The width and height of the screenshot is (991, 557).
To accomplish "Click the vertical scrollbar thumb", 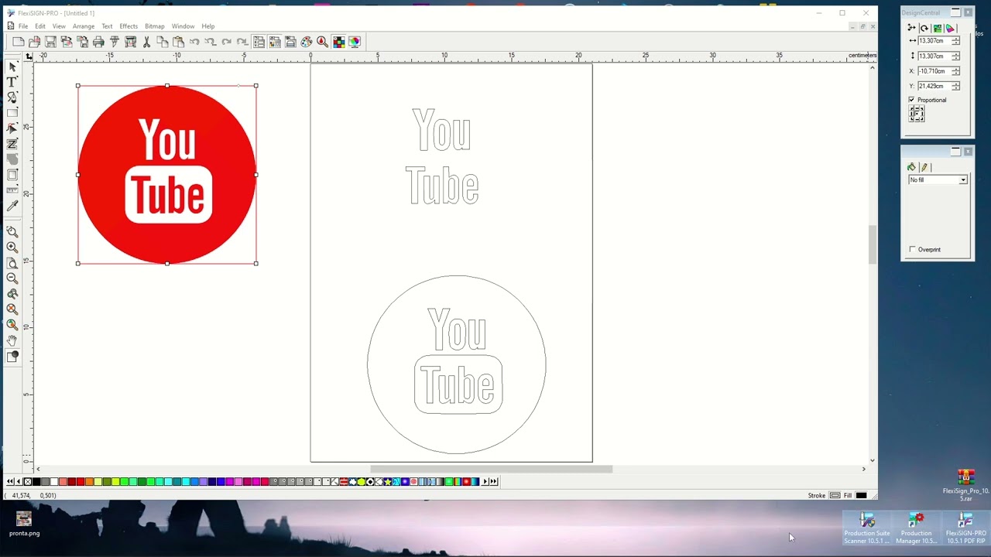I will click(x=873, y=244).
